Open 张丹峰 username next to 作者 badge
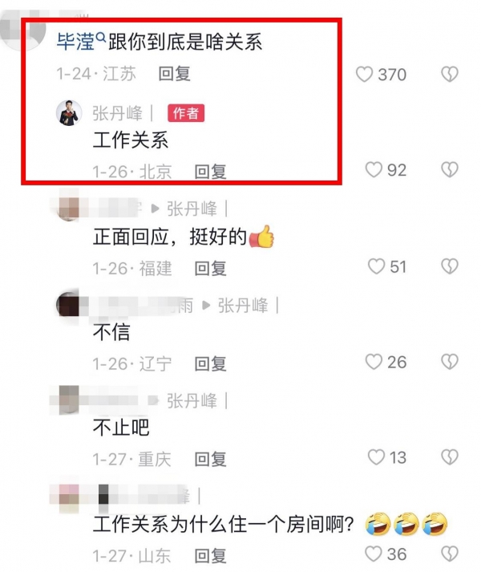Screen dimensions: 481x572 [x=117, y=113]
